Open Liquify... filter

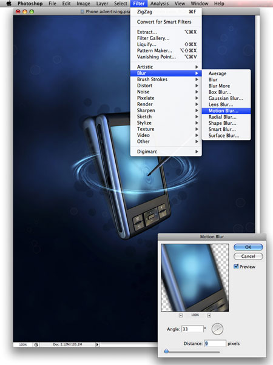coord(166,44)
